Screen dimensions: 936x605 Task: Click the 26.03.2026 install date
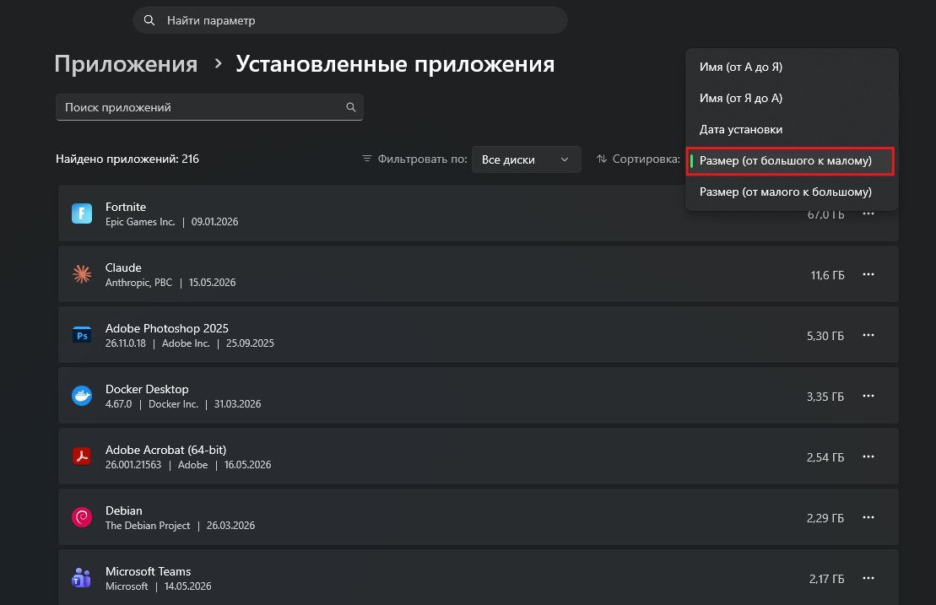[230, 526]
